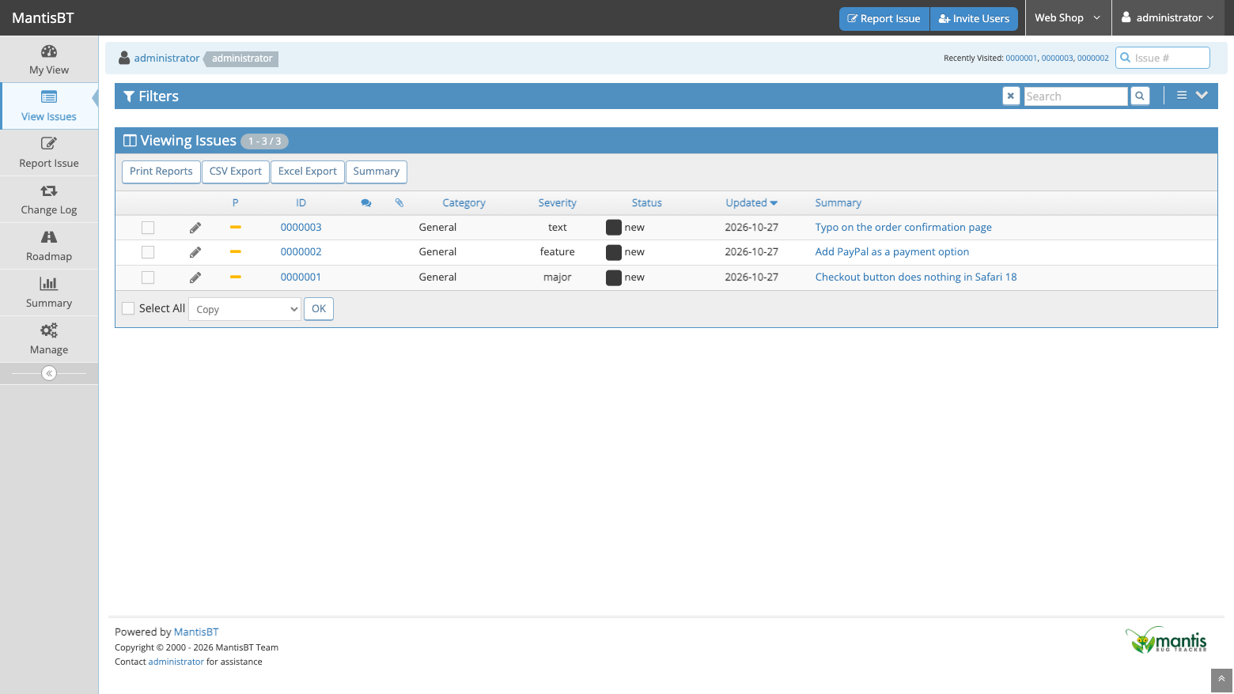This screenshot has width=1234, height=694.
Task: Open the Copy action dropdown
Action: point(245,309)
